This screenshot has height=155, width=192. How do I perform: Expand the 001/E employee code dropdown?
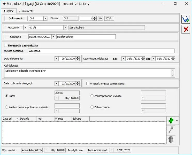pos(65,28)
